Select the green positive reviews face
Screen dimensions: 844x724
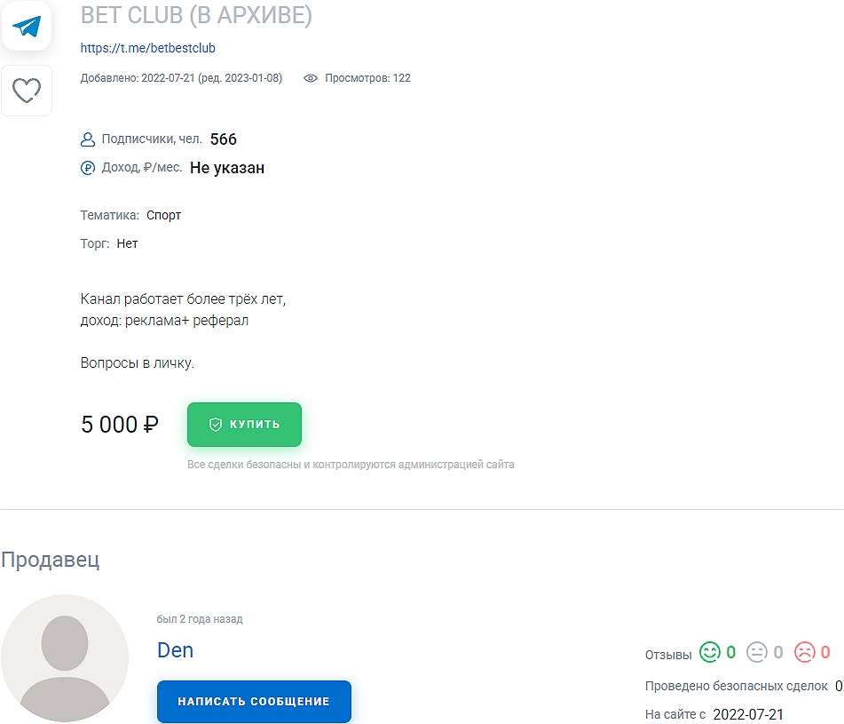tap(710, 651)
